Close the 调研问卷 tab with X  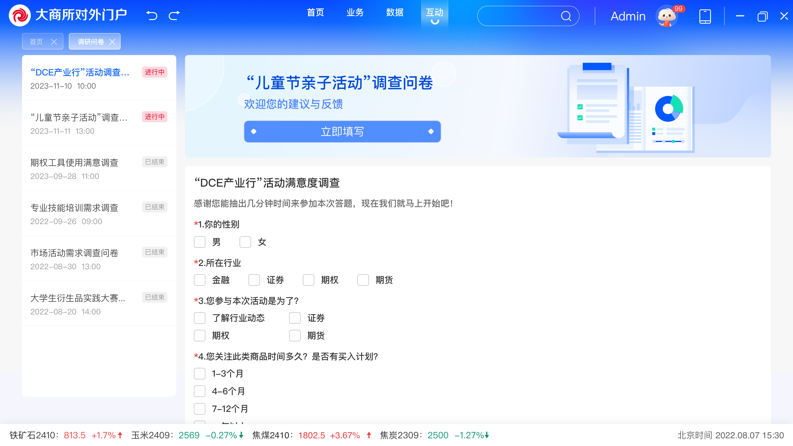pyautogui.click(x=112, y=42)
